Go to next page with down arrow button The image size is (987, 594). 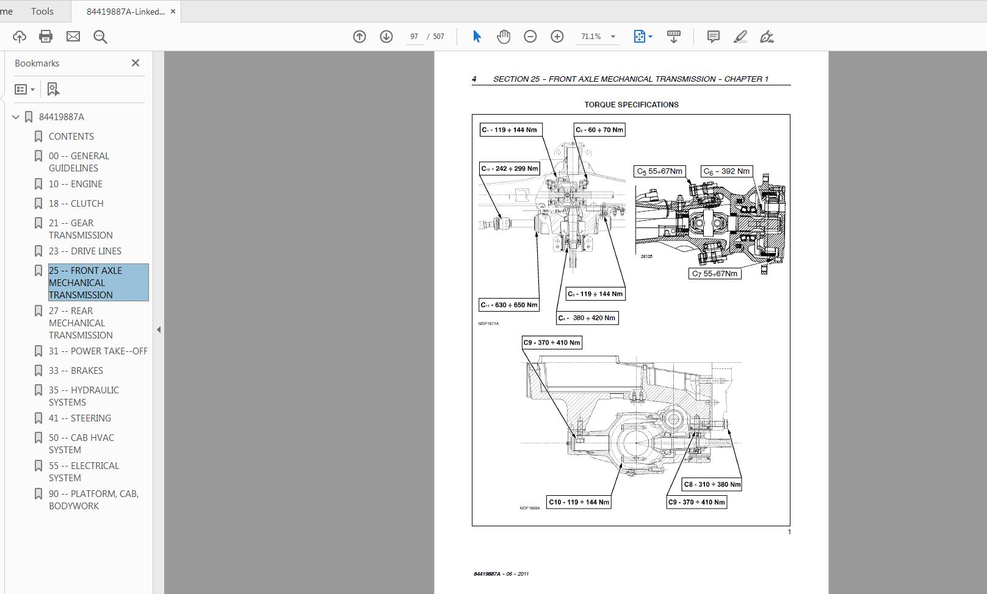pyautogui.click(x=386, y=37)
